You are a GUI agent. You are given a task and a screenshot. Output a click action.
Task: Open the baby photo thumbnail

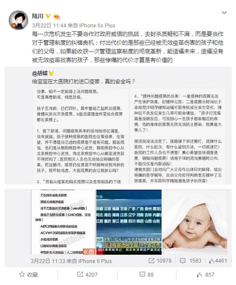[x=195, y=222]
